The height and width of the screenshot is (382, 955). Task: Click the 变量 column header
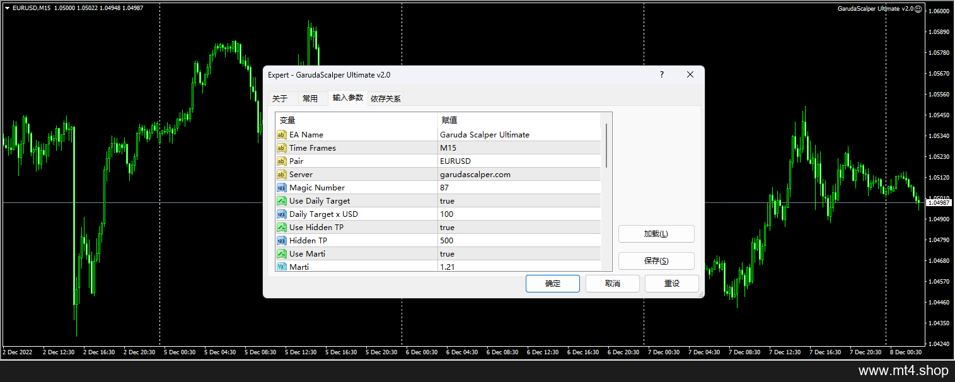point(356,120)
